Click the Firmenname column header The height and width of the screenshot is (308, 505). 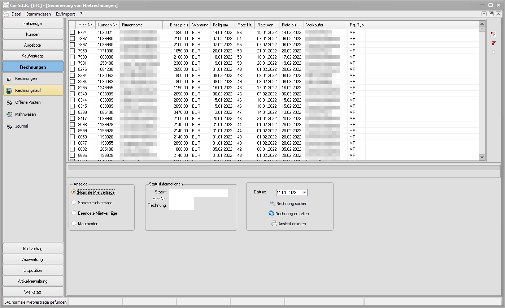[141, 25]
